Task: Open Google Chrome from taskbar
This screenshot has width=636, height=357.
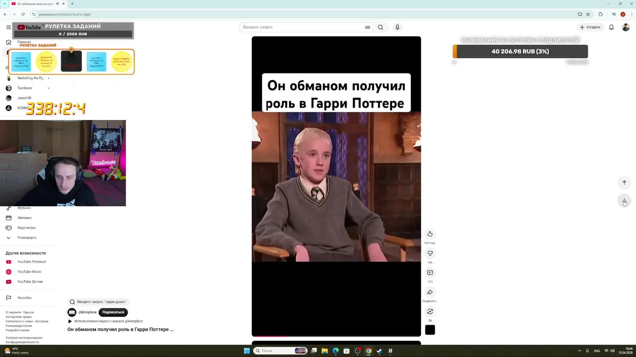Action: click(368, 351)
